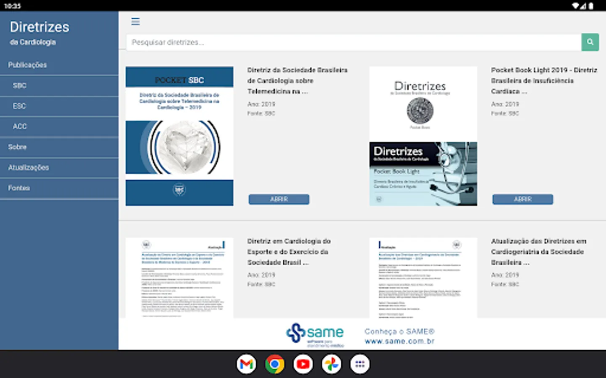Screen dimensions: 606x378
Task: Select Pocket Book Light 2019 title text
Action: pyautogui.click(x=544, y=81)
